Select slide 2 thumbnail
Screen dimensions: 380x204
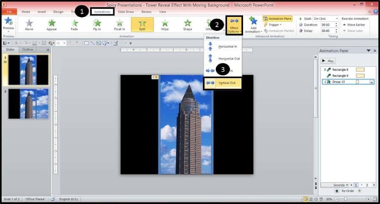28,103
